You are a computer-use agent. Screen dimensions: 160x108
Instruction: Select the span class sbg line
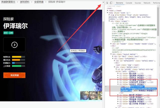click(x=127, y=65)
